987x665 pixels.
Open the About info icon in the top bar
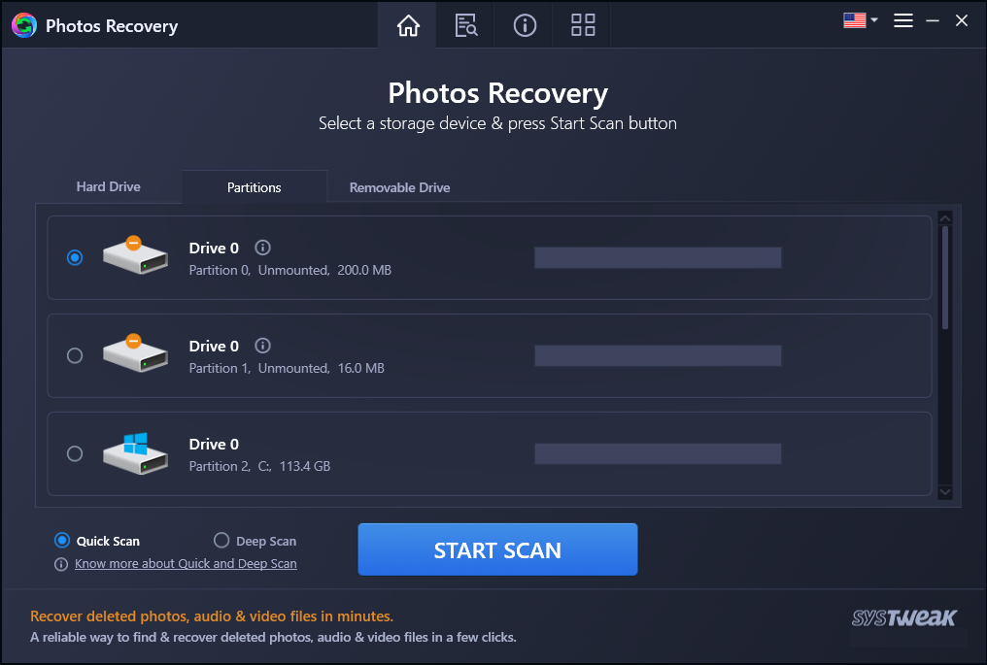[525, 26]
